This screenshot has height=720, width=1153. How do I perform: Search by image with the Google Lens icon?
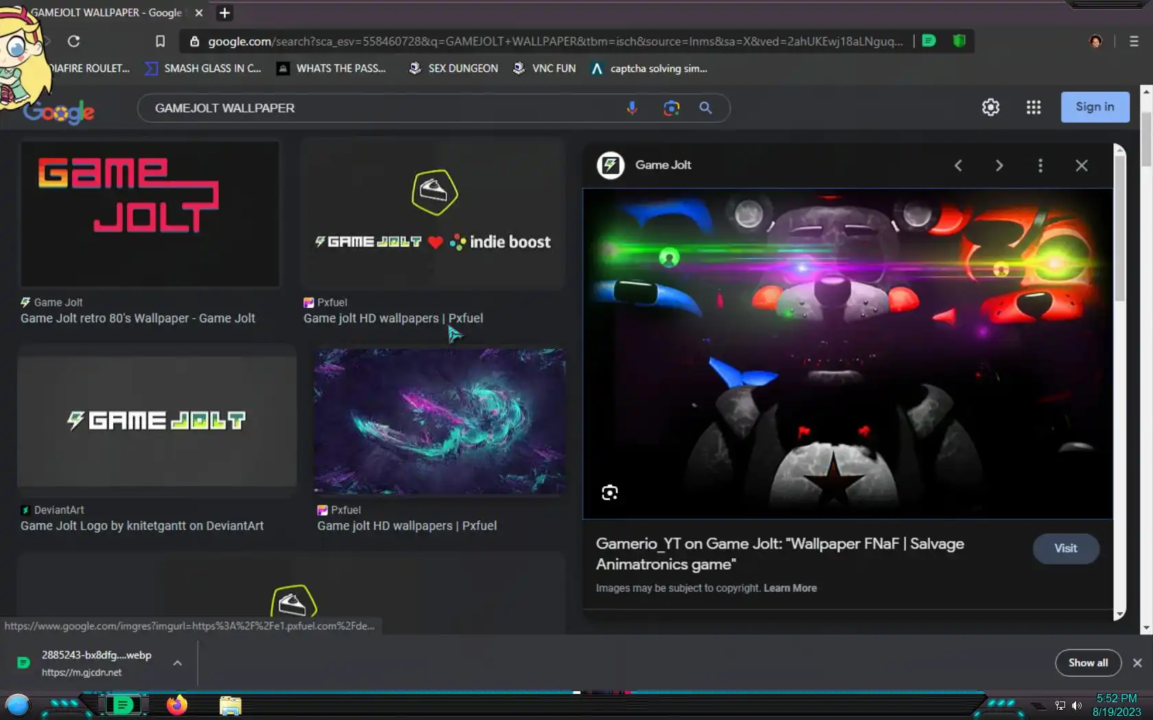pos(671,108)
